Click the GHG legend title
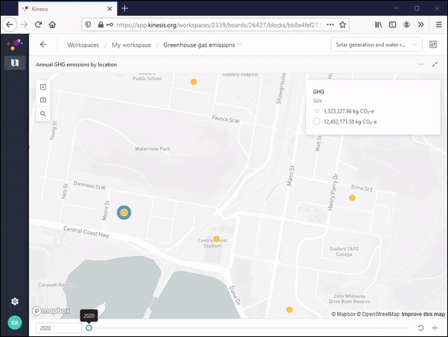 click(x=319, y=92)
